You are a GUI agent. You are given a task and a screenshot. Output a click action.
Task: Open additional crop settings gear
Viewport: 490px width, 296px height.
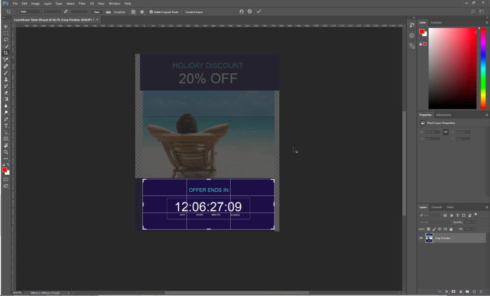[142, 12]
